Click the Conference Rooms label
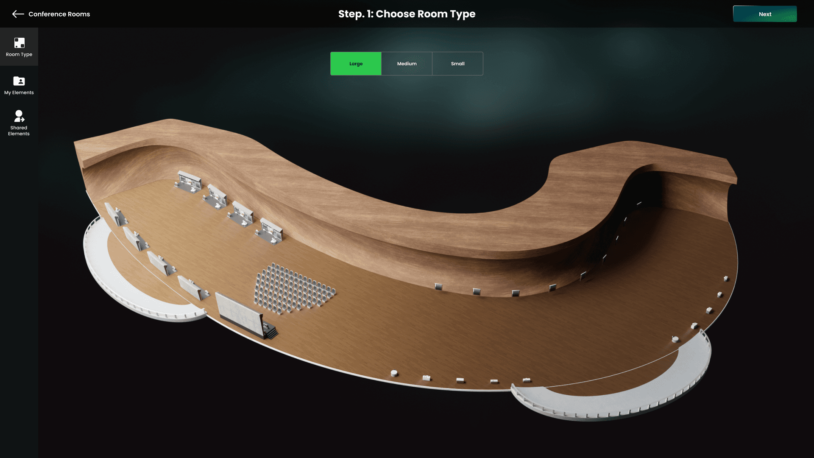This screenshot has width=814, height=458. [x=59, y=14]
